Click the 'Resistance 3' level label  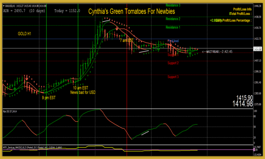pos(173,5)
